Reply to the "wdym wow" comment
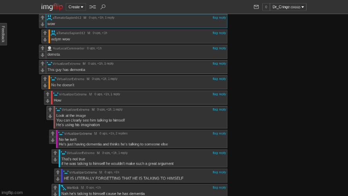 click(222, 33)
